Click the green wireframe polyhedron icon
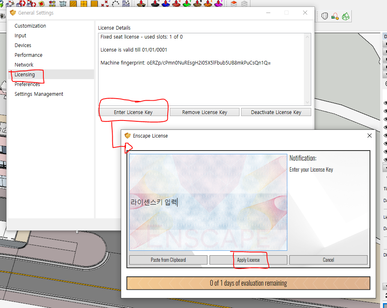This screenshot has width=387, height=308. (x=346, y=16)
